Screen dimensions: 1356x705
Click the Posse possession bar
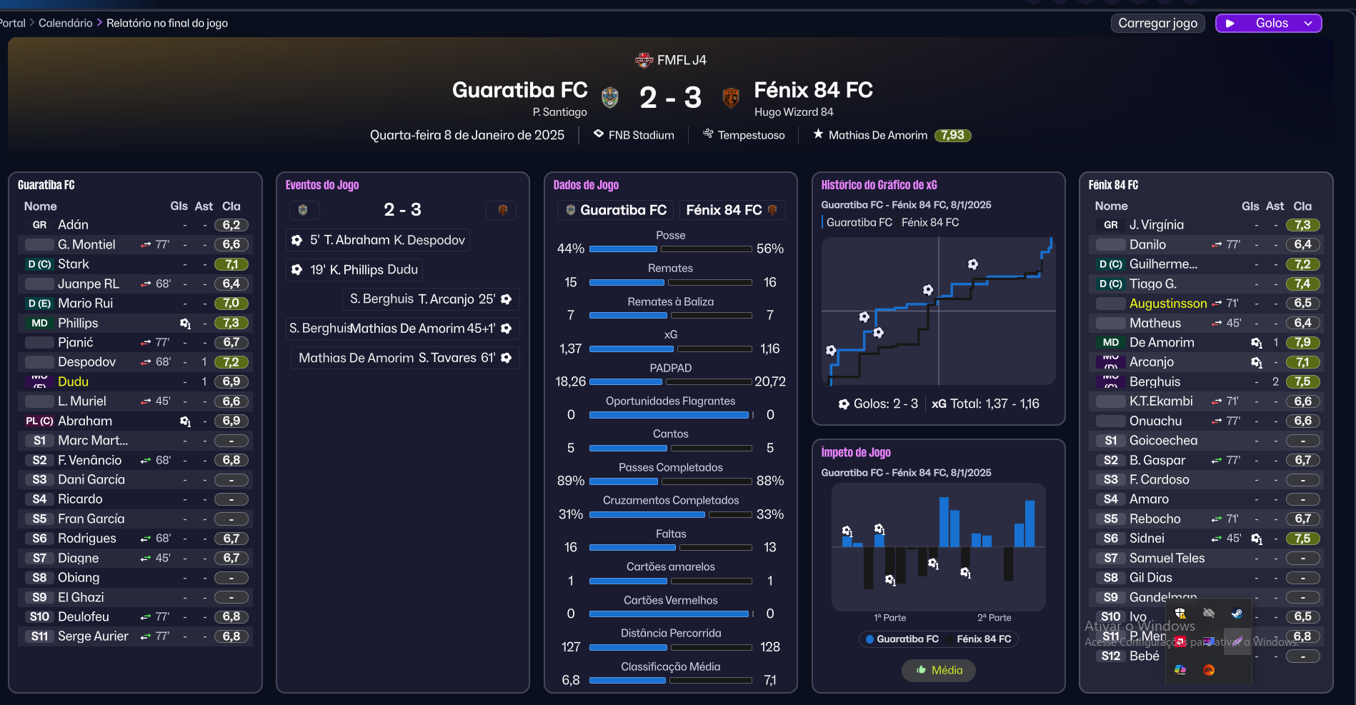(x=670, y=249)
